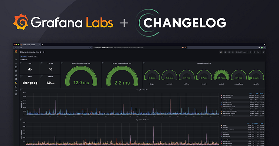
Task: Toggle select podcasts series in legend
Action: pos(227,102)
